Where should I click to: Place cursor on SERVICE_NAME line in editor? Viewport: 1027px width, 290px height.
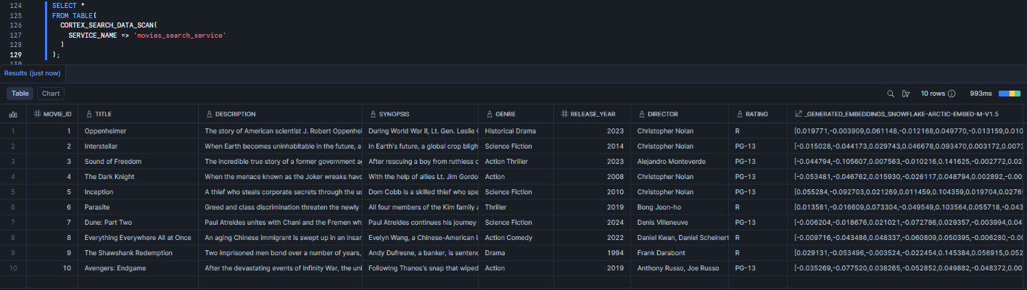coord(147,35)
